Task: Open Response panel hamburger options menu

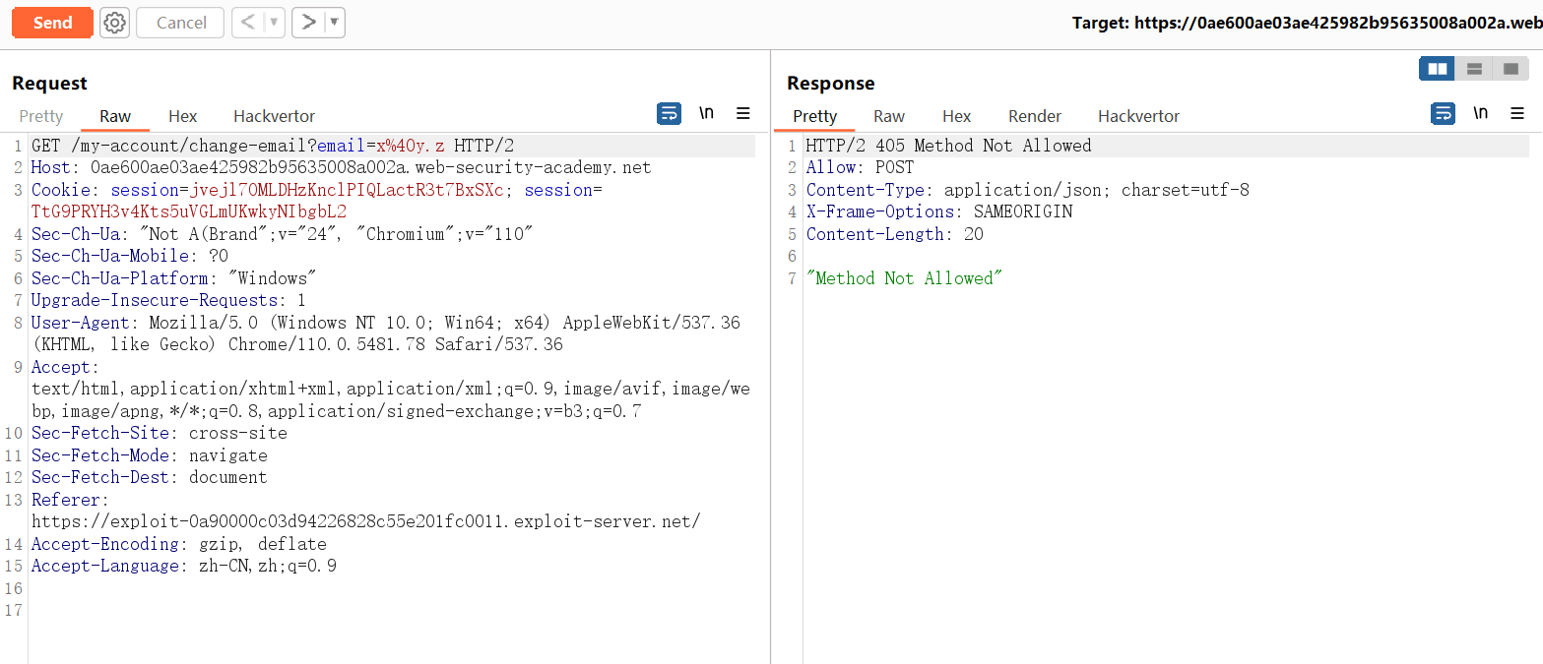Action: pos(1517,114)
